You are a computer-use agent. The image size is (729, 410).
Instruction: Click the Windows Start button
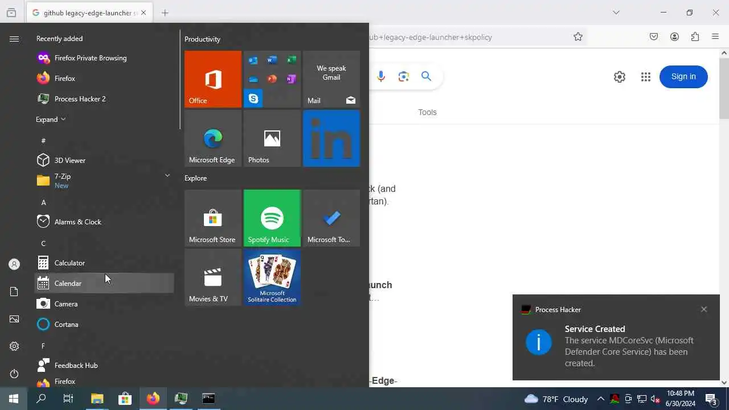coord(14,399)
